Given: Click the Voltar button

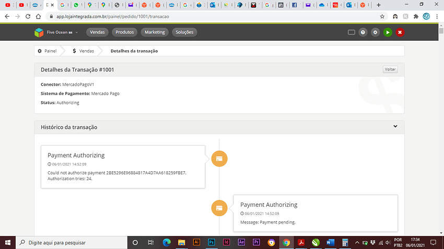Looking at the screenshot, I should tap(390, 69).
